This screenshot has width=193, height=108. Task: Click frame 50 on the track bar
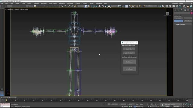tap(97, 100)
